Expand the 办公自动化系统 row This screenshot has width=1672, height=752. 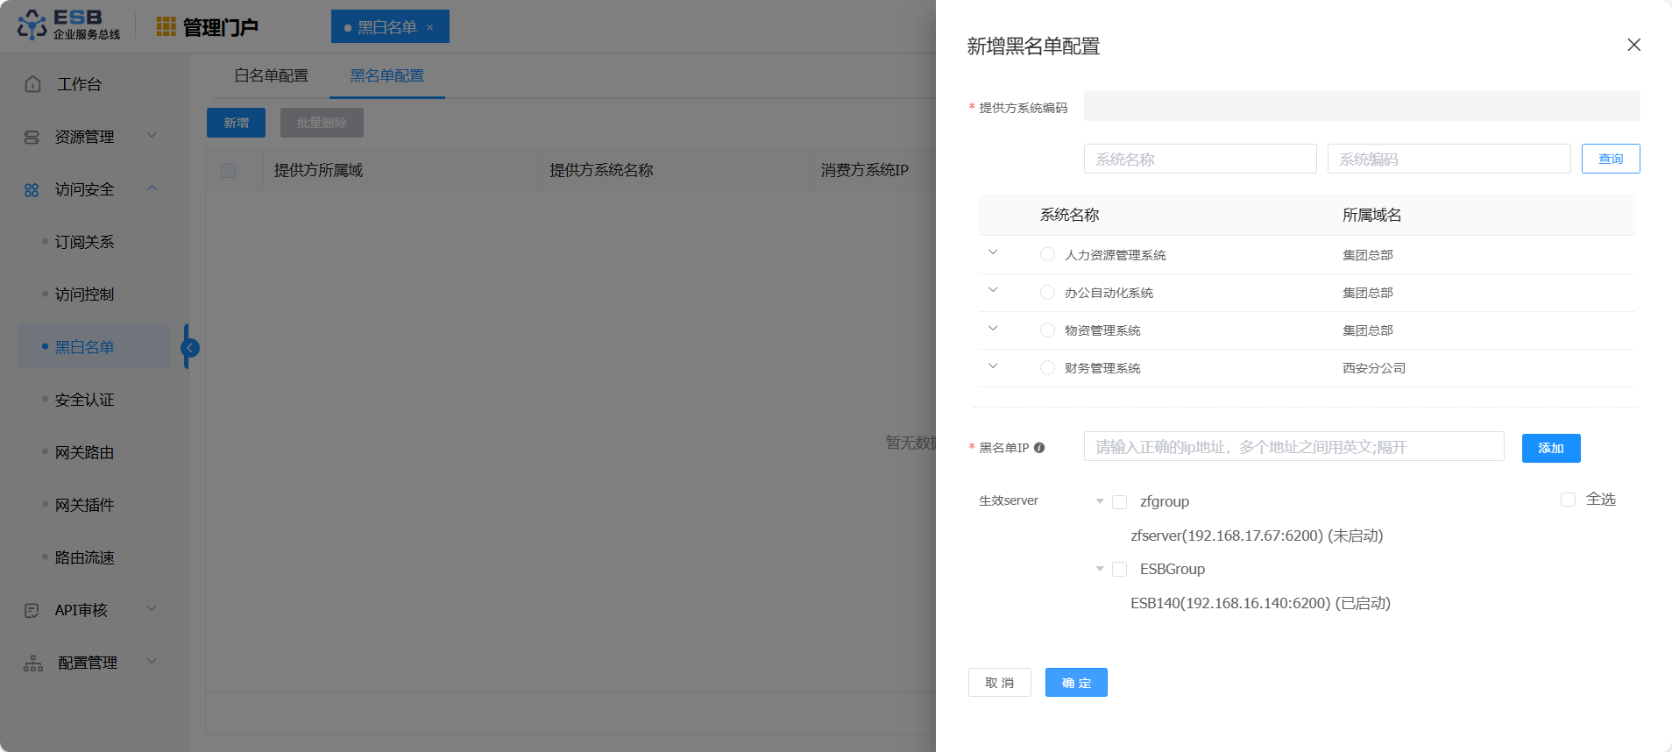(993, 290)
